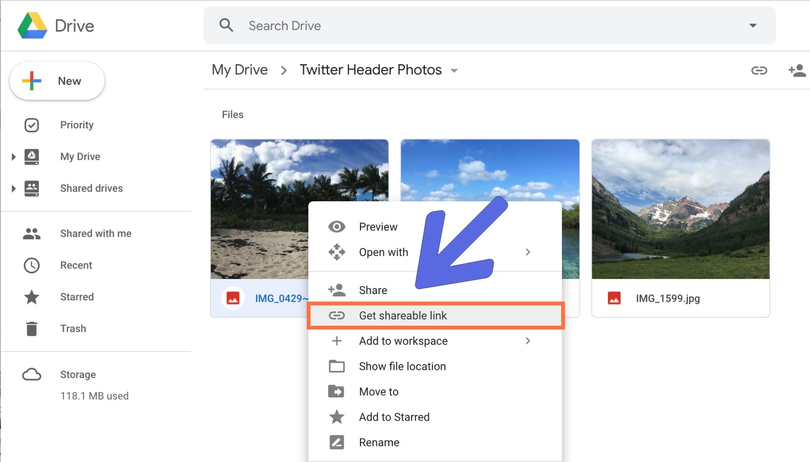The image size is (810, 462).
Task: Expand the Shared drives tree arrow
Action: click(13, 189)
